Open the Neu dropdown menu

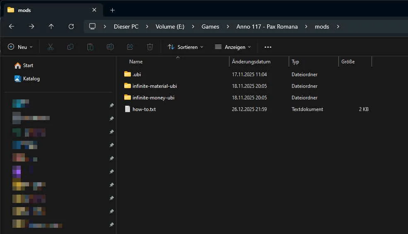(20, 47)
